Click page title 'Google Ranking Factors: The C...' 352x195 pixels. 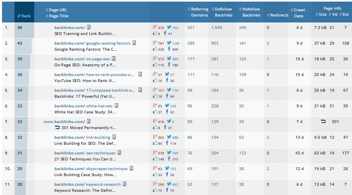[86, 49]
